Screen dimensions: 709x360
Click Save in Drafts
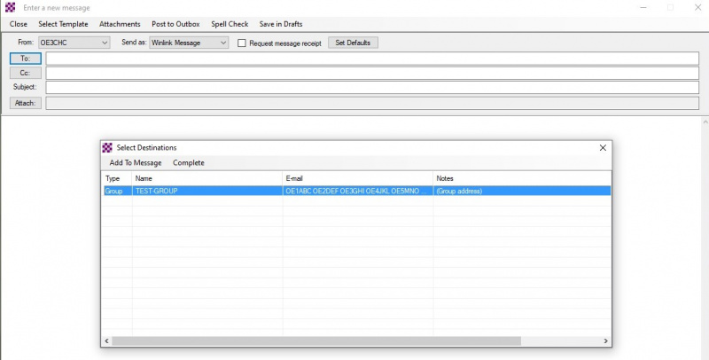coord(281,24)
